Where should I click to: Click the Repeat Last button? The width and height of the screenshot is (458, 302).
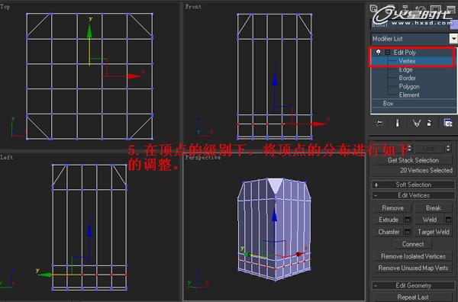click(x=413, y=297)
